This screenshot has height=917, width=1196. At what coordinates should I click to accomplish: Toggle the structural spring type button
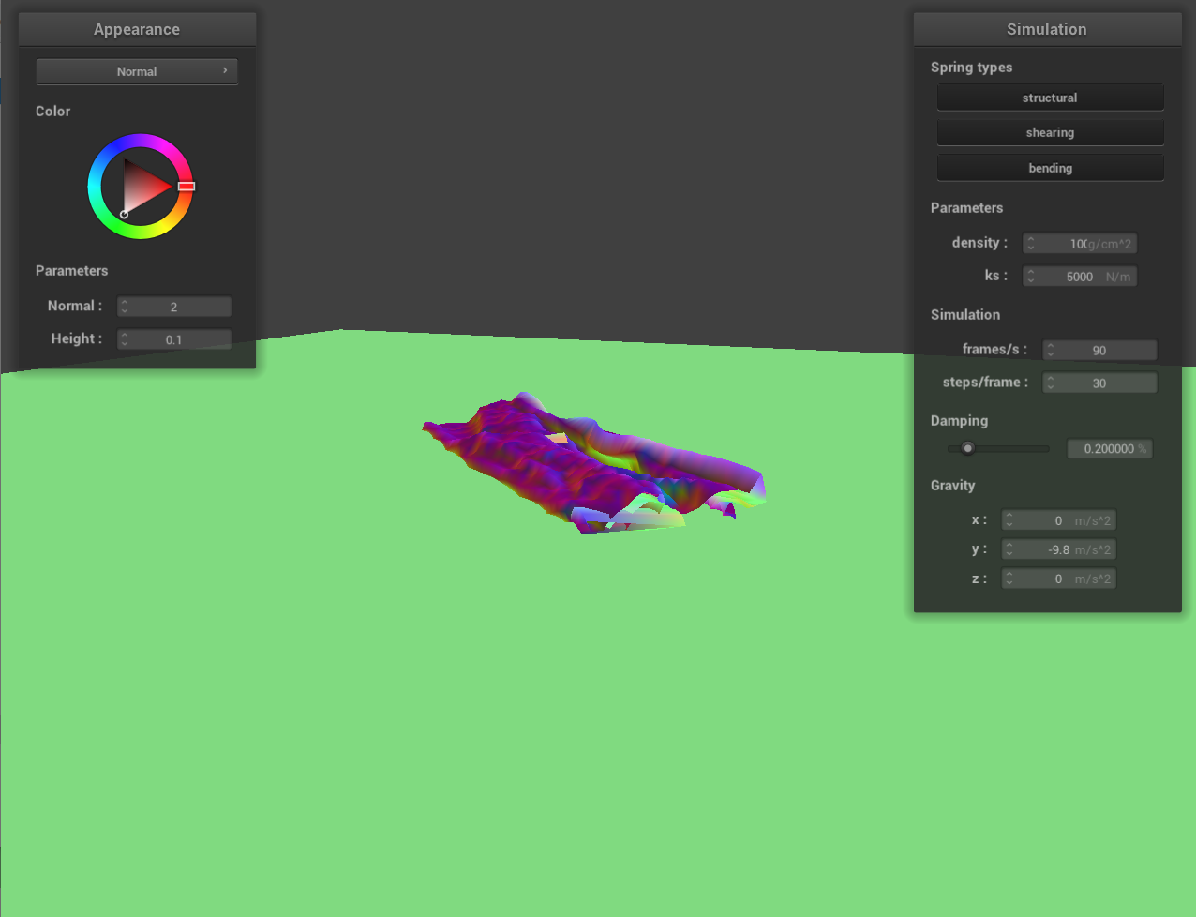(1050, 98)
